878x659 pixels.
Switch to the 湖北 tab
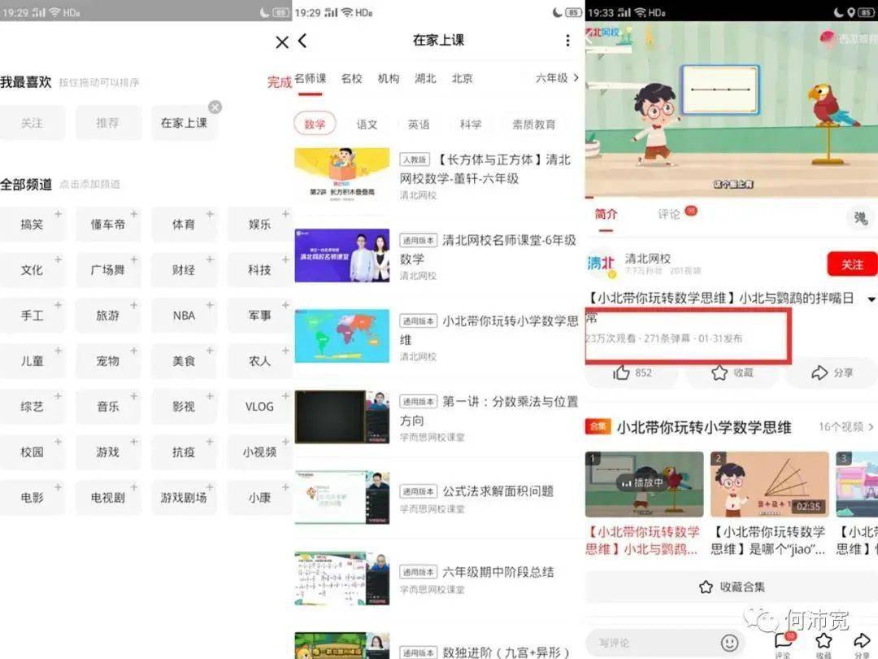(x=425, y=78)
